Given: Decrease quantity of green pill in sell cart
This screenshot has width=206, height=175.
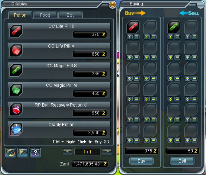Looking at the screenshot, I should click(x=177, y=37).
